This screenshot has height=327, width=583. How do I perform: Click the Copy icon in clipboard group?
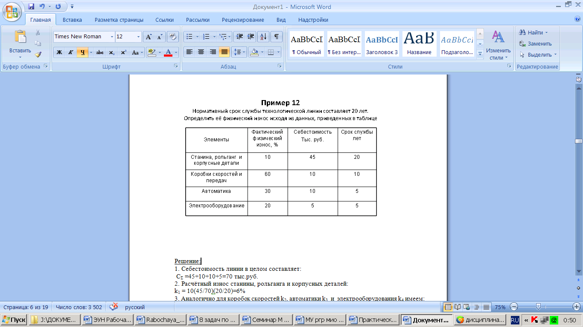[x=38, y=43]
